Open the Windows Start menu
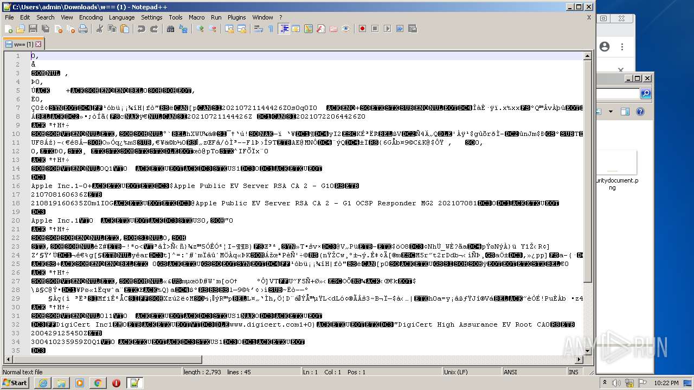Image resolution: width=694 pixels, height=390 pixels. (15, 383)
